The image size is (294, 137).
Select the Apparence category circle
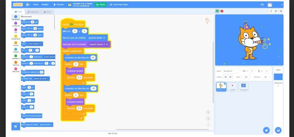(x=16, y=23)
